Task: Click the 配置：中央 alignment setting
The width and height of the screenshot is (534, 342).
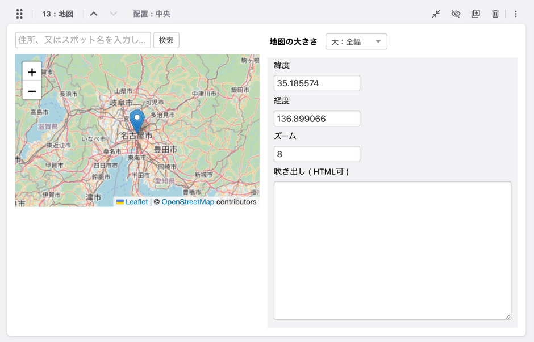Action: [x=152, y=14]
